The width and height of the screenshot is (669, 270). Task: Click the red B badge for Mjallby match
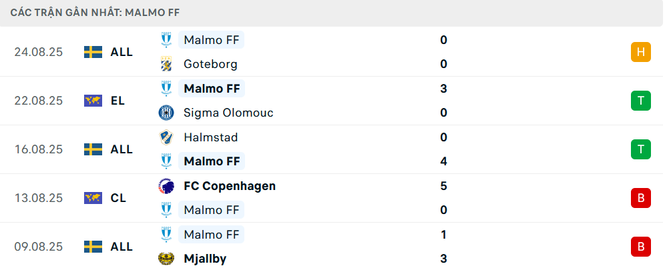(640, 247)
